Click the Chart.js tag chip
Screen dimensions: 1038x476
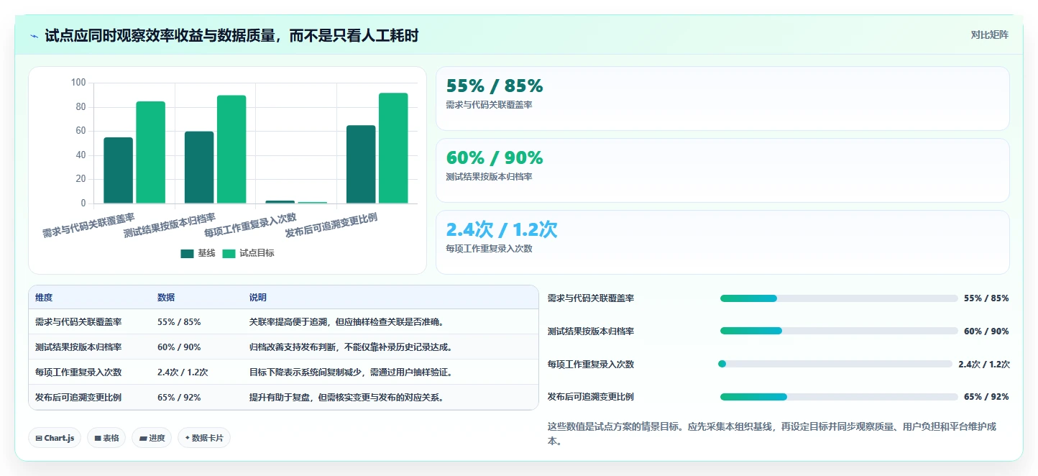[x=55, y=438]
